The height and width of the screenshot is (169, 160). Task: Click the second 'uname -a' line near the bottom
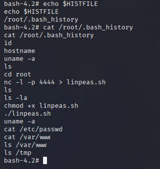[20, 121]
